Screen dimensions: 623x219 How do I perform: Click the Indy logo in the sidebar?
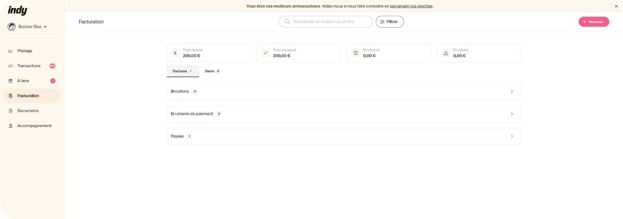coord(18,11)
